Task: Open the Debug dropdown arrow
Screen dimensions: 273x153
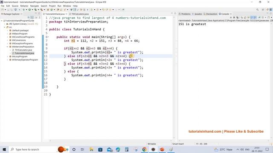Action: click(x=26, y=10)
